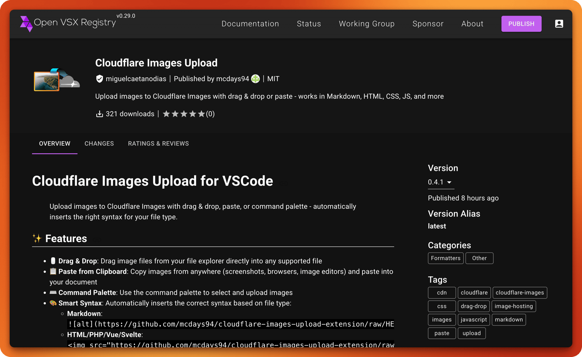Click the 321 downloads text

(x=130, y=114)
